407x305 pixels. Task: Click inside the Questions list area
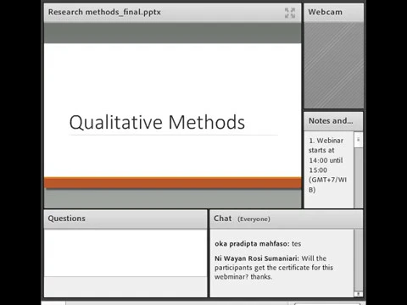click(125, 252)
